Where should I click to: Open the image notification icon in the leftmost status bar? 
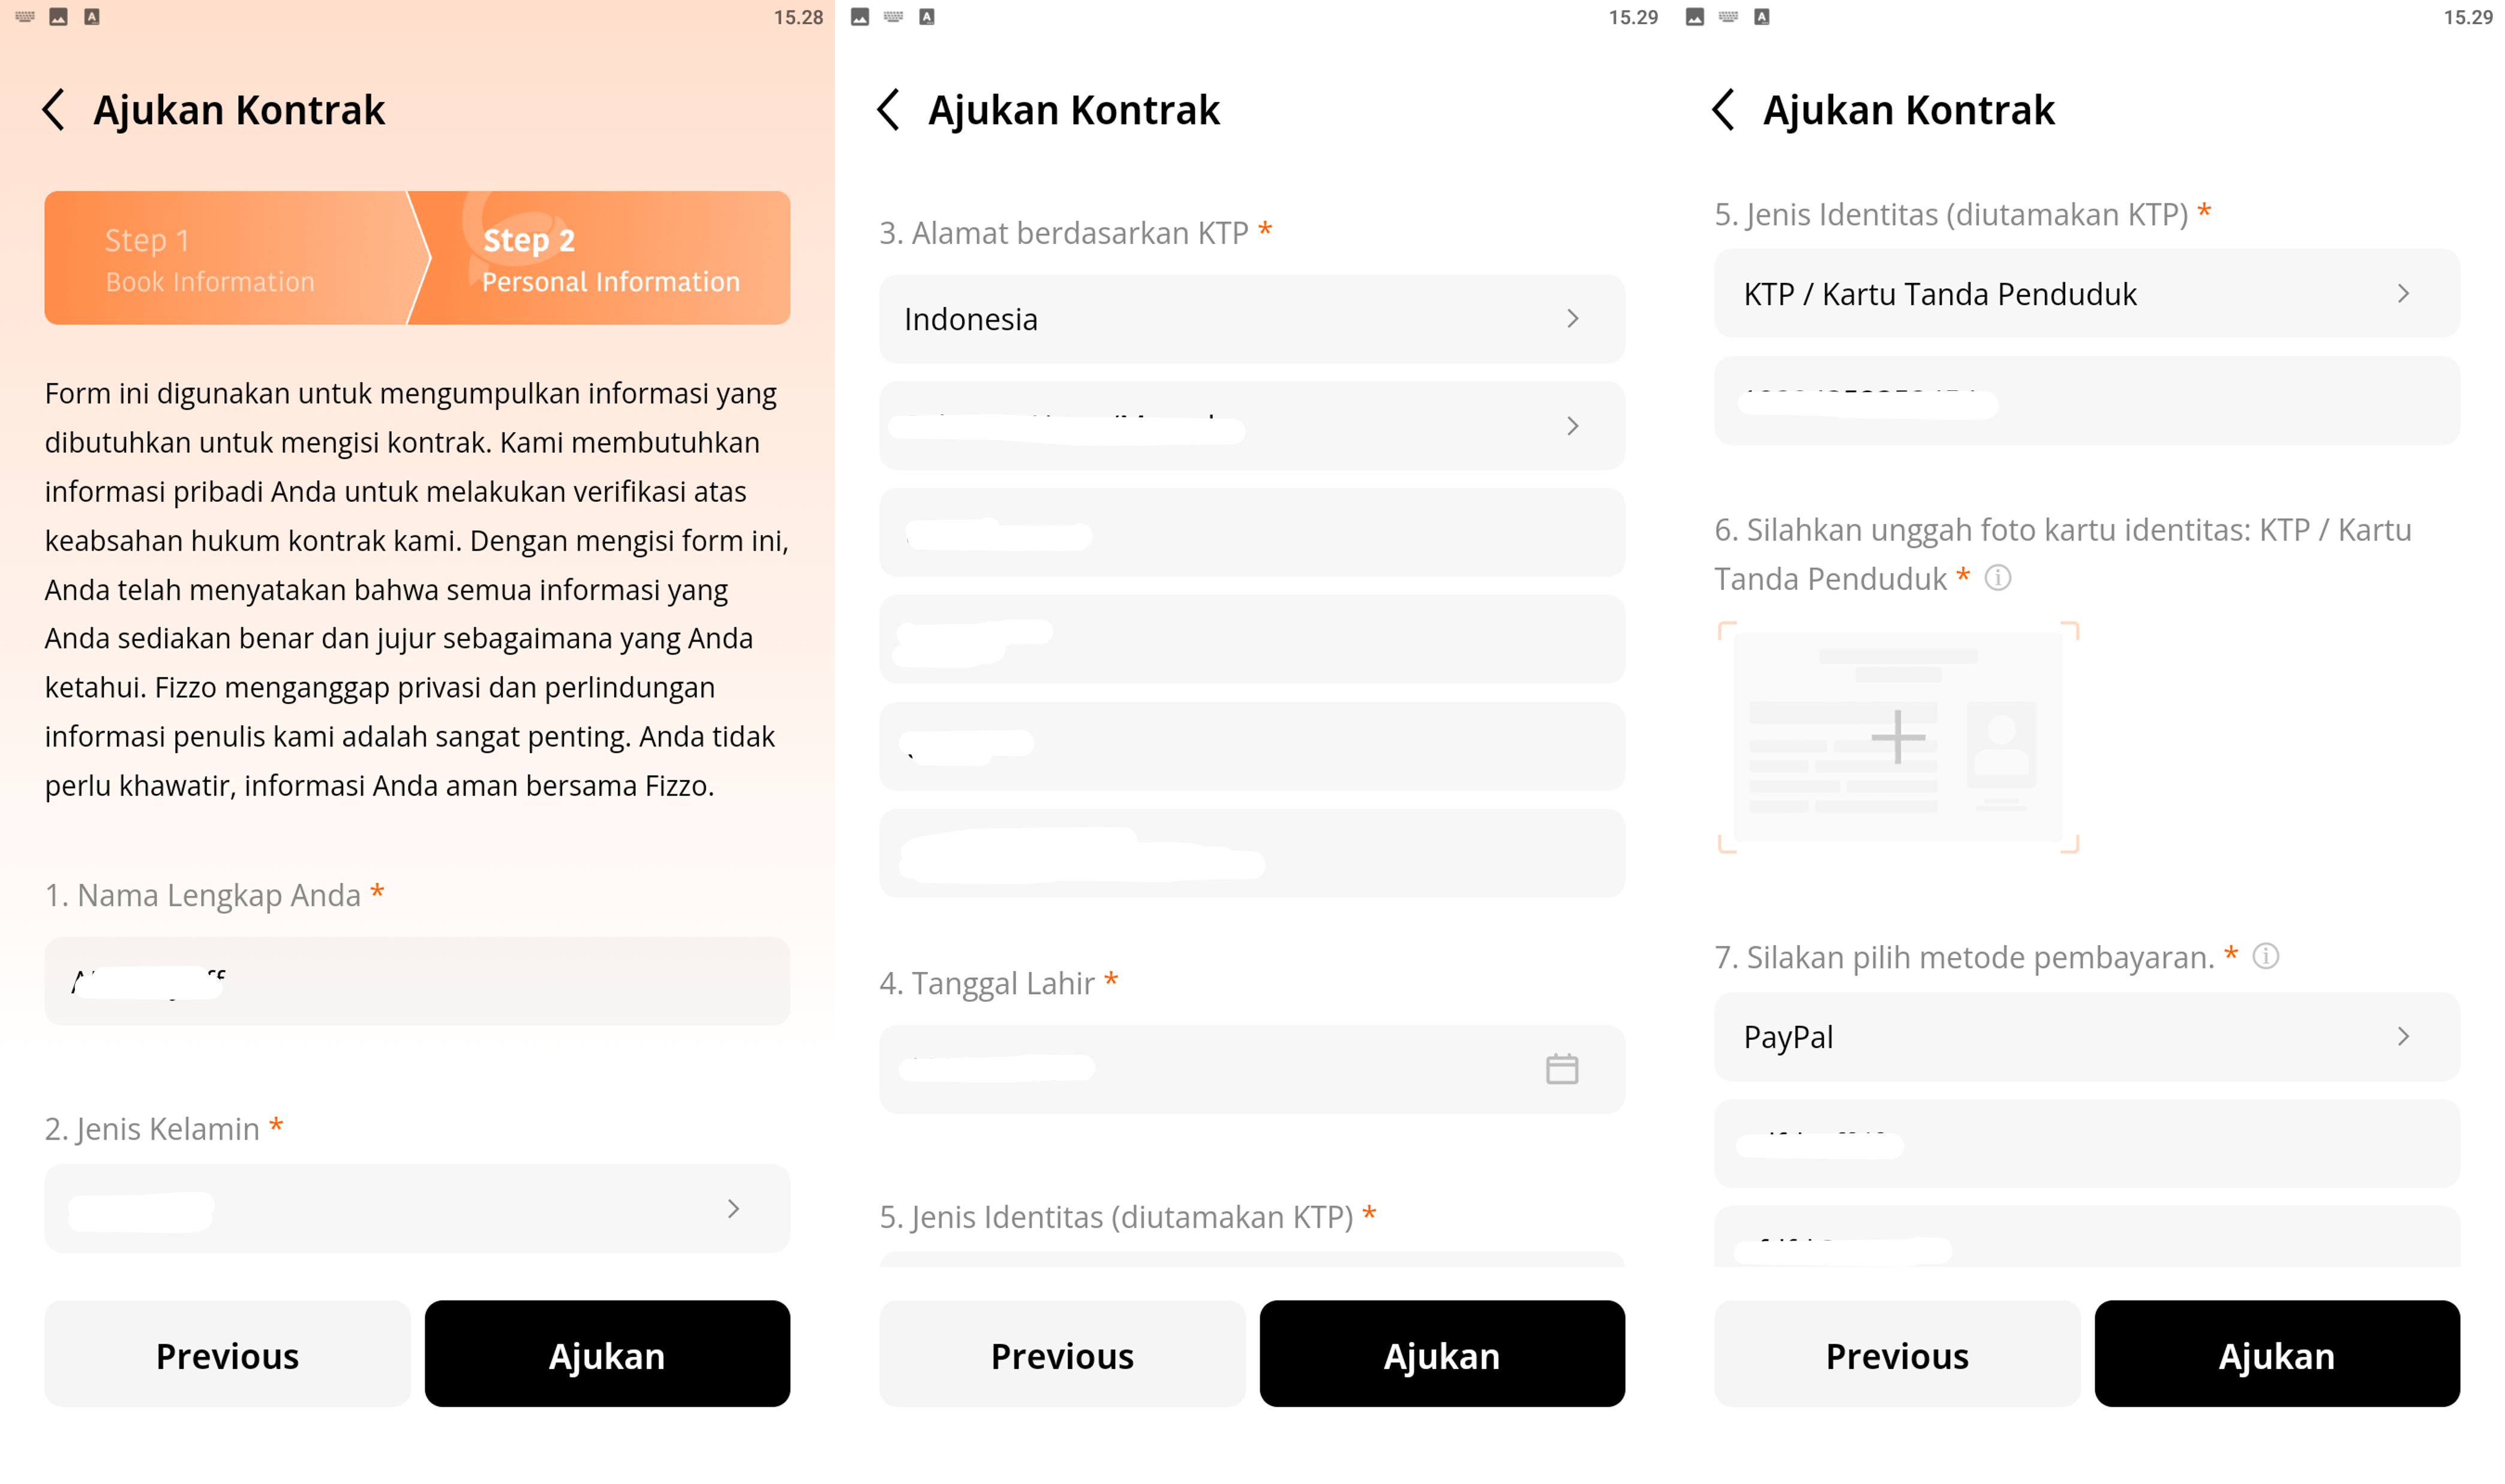[x=59, y=17]
